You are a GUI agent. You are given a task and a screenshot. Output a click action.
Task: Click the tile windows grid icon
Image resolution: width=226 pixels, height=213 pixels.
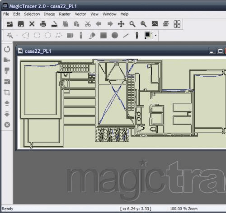coord(177,24)
